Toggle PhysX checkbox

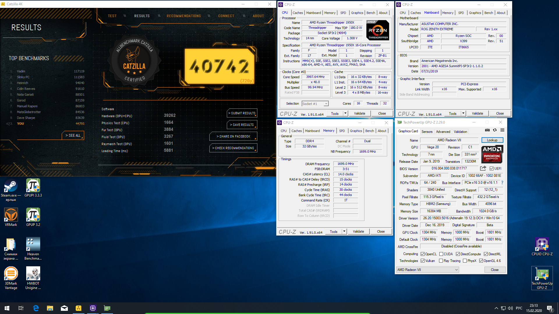coord(465,261)
